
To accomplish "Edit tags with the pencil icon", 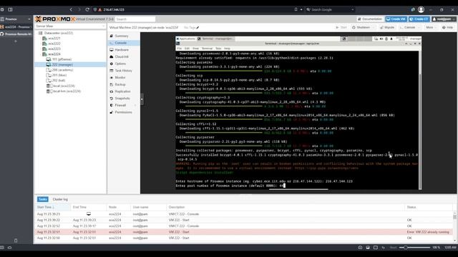I will pos(198,28).
